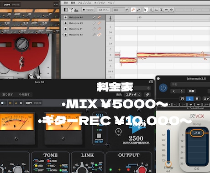Select the Amplitude tool in Melodyne
The width and height of the screenshot is (210, 173).
[161, 10]
